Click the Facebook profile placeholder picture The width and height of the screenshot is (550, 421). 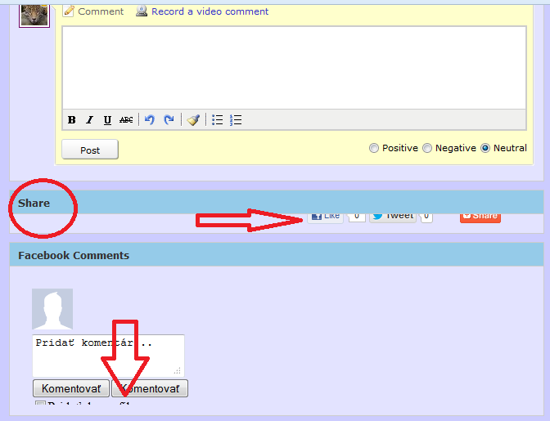pos(52,309)
